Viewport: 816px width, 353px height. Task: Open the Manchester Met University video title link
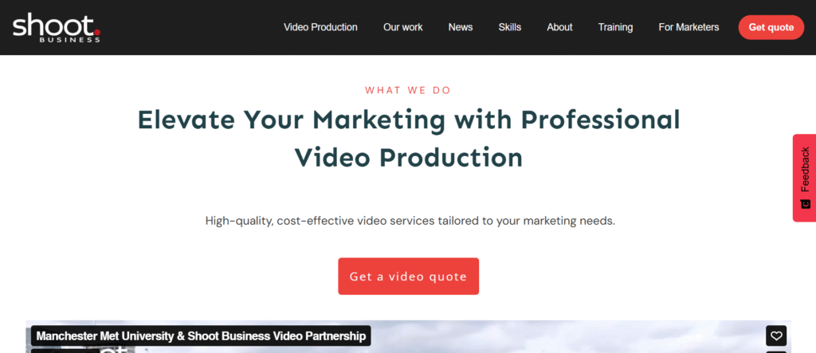coord(201,335)
